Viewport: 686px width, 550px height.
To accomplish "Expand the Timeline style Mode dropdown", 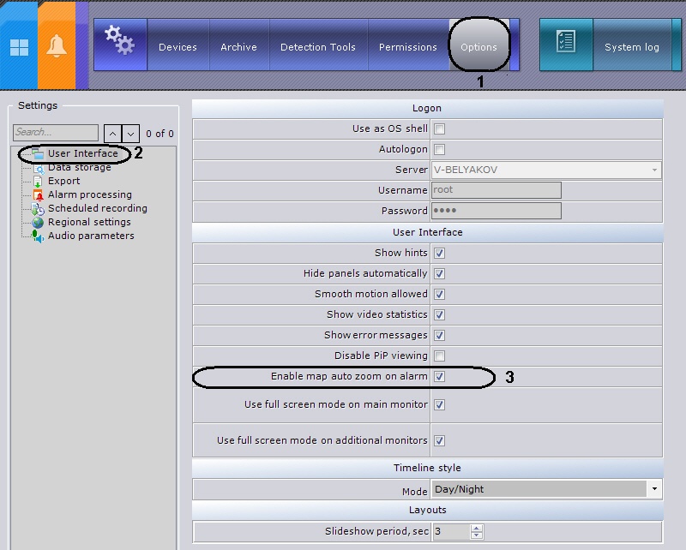I will click(654, 489).
